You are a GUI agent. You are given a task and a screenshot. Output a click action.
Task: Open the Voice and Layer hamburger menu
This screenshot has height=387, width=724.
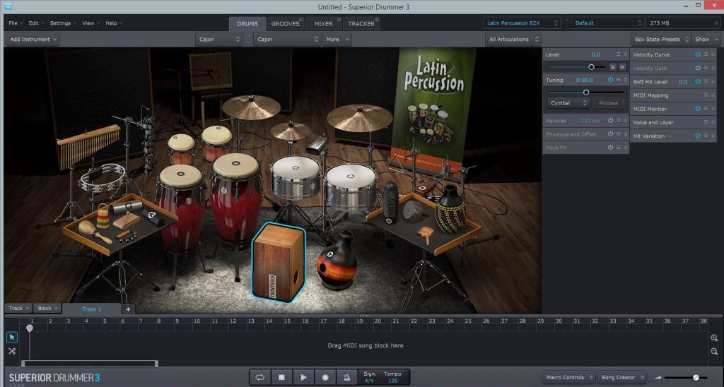point(706,122)
